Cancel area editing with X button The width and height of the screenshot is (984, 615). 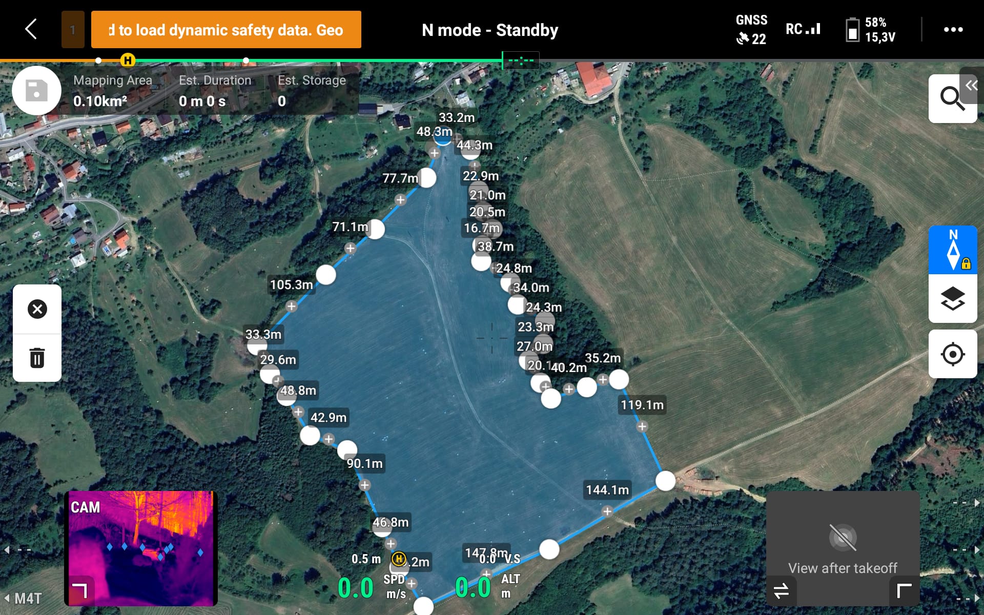[37, 309]
